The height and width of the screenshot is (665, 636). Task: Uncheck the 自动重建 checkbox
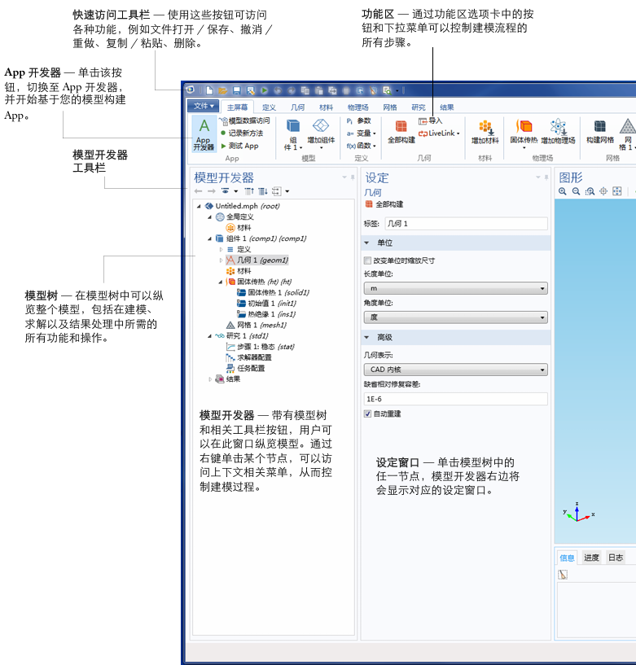368,413
